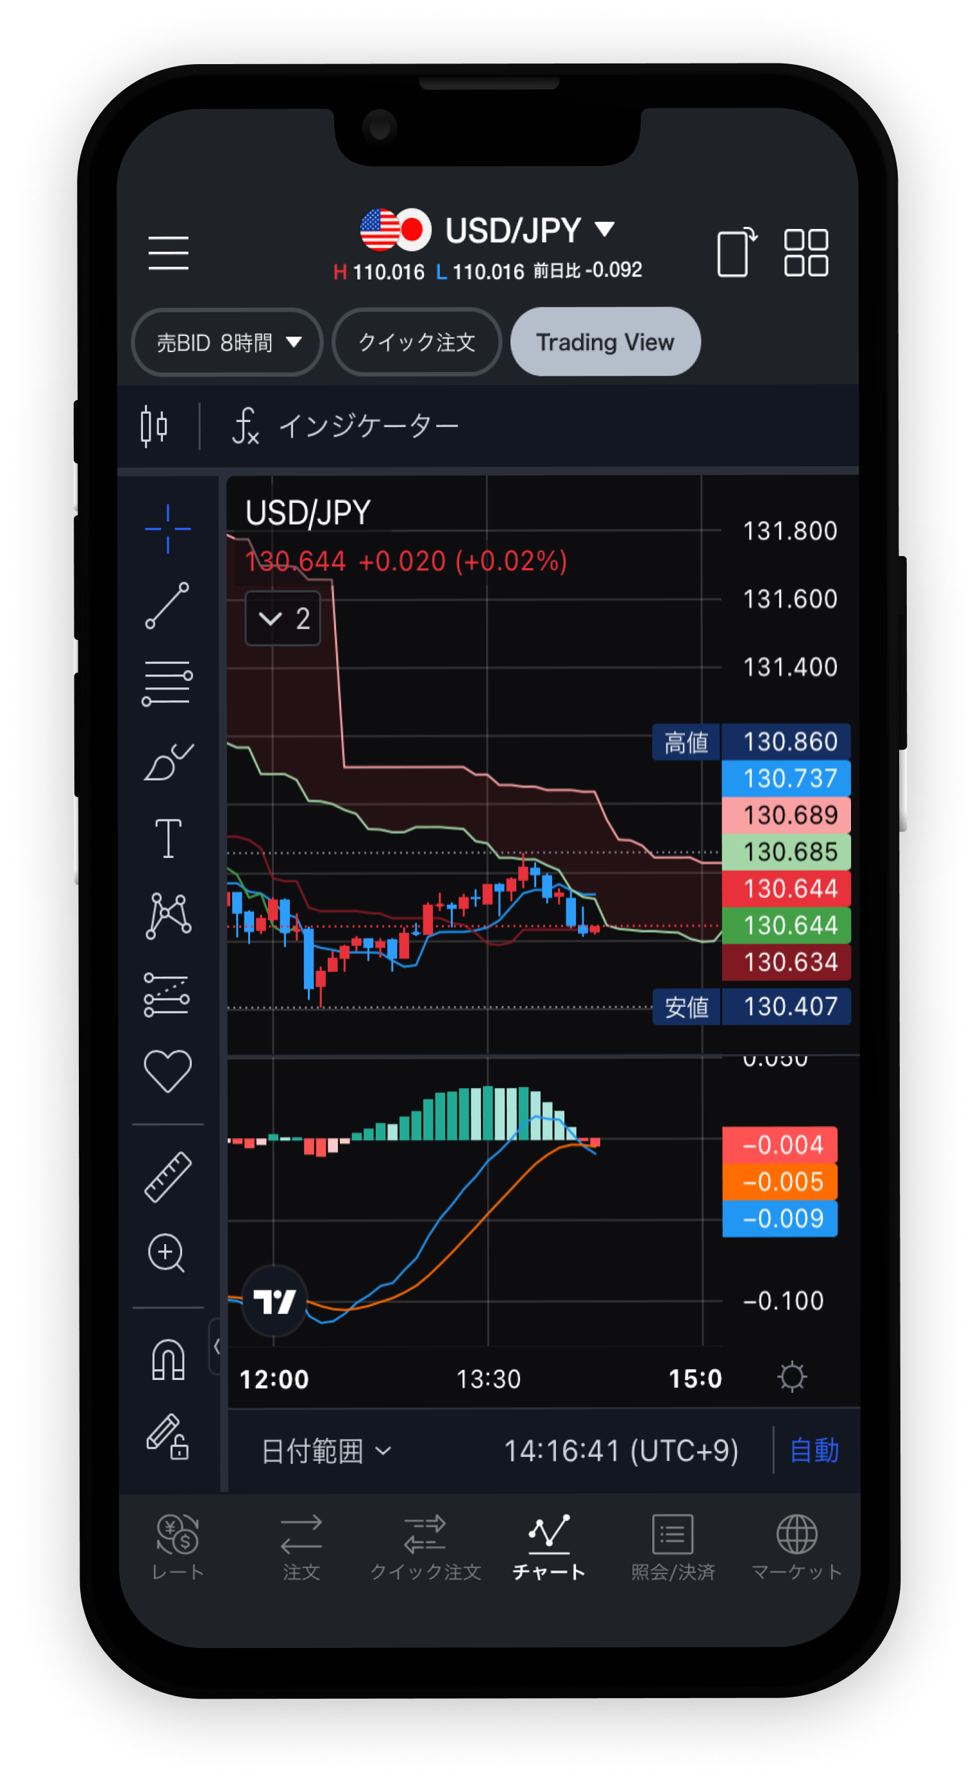Open chart layout grid icon

(x=805, y=253)
